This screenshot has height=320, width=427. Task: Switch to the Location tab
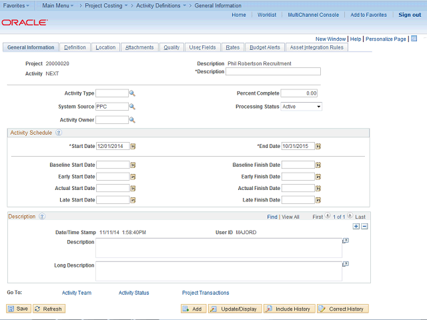pos(105,47)
